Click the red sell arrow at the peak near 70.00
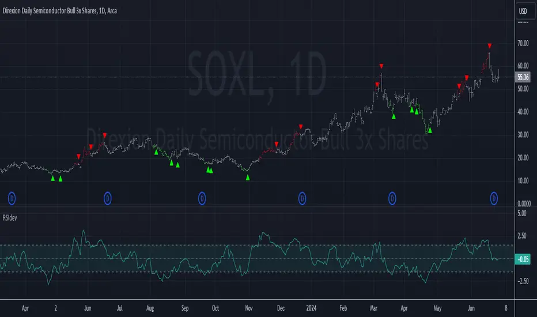 (x=490, y=46)
